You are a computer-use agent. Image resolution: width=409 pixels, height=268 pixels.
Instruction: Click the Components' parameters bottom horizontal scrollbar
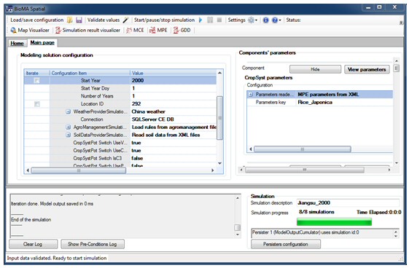305,170
